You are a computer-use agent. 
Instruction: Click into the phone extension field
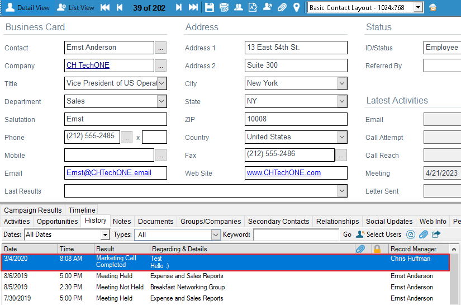click(154, 137)
